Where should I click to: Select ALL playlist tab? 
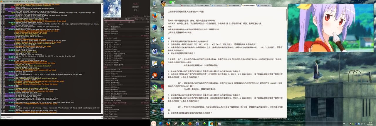[109, 24]
